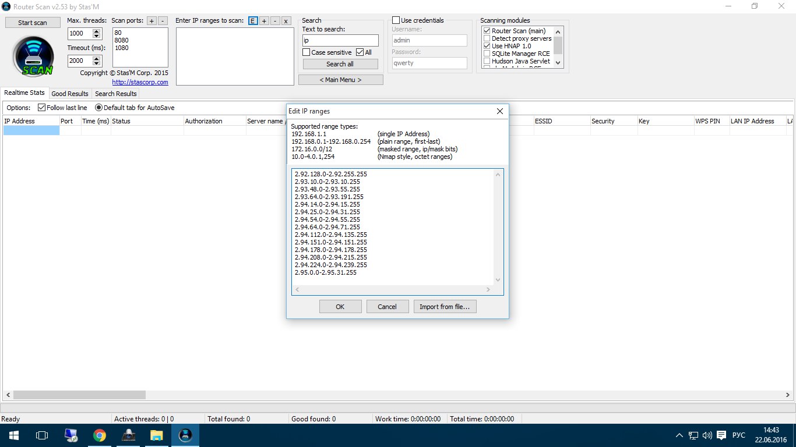Decrease Max. threads with down arrow
Viewport: 796px width, 447px height.
click(x=97, y=36)
